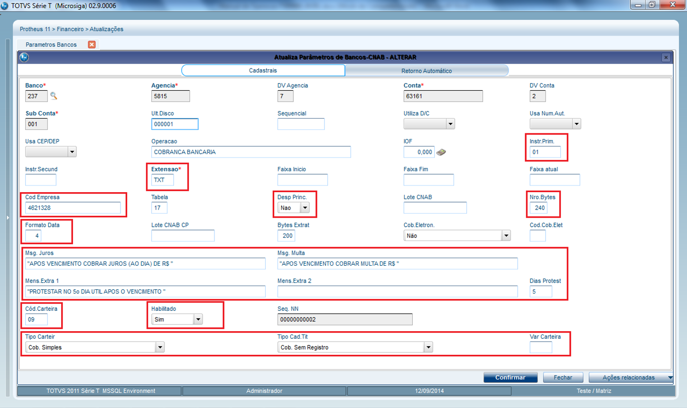Expand the Usa CEP/DEP combo box
687x408 pixels.
(72, 152)
